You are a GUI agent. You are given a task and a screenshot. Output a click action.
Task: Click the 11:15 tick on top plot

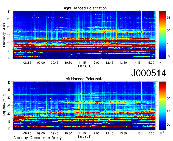pos(82,63)
